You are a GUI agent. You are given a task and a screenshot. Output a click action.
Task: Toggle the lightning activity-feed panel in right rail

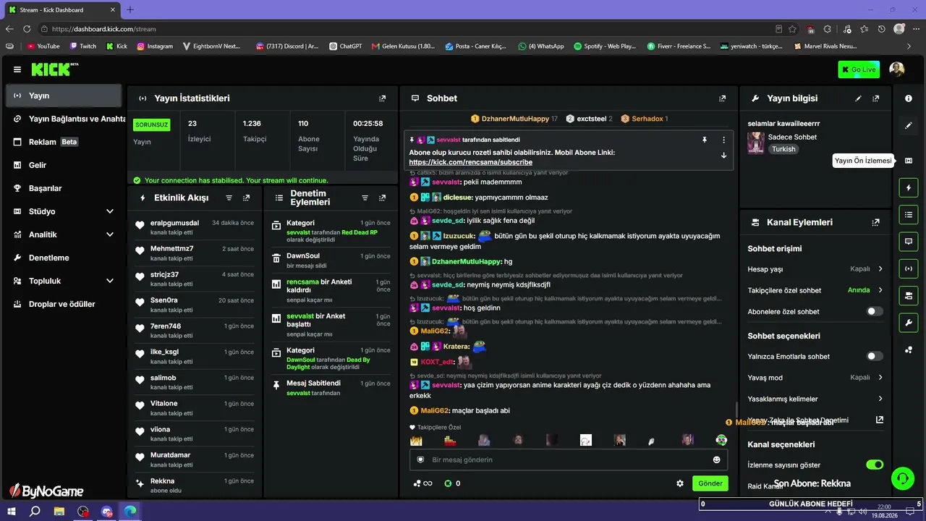(909, 188)
